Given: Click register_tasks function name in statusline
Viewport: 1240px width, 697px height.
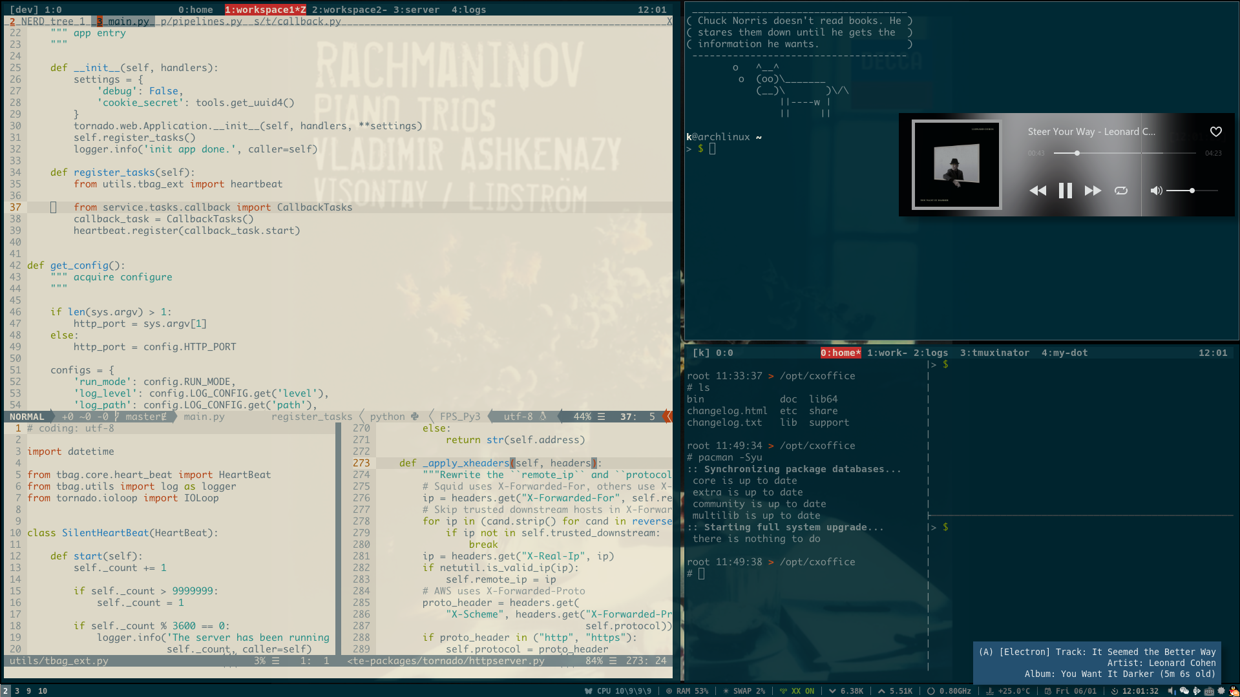Looking at the screenshot, I should (x=311, y=417).
